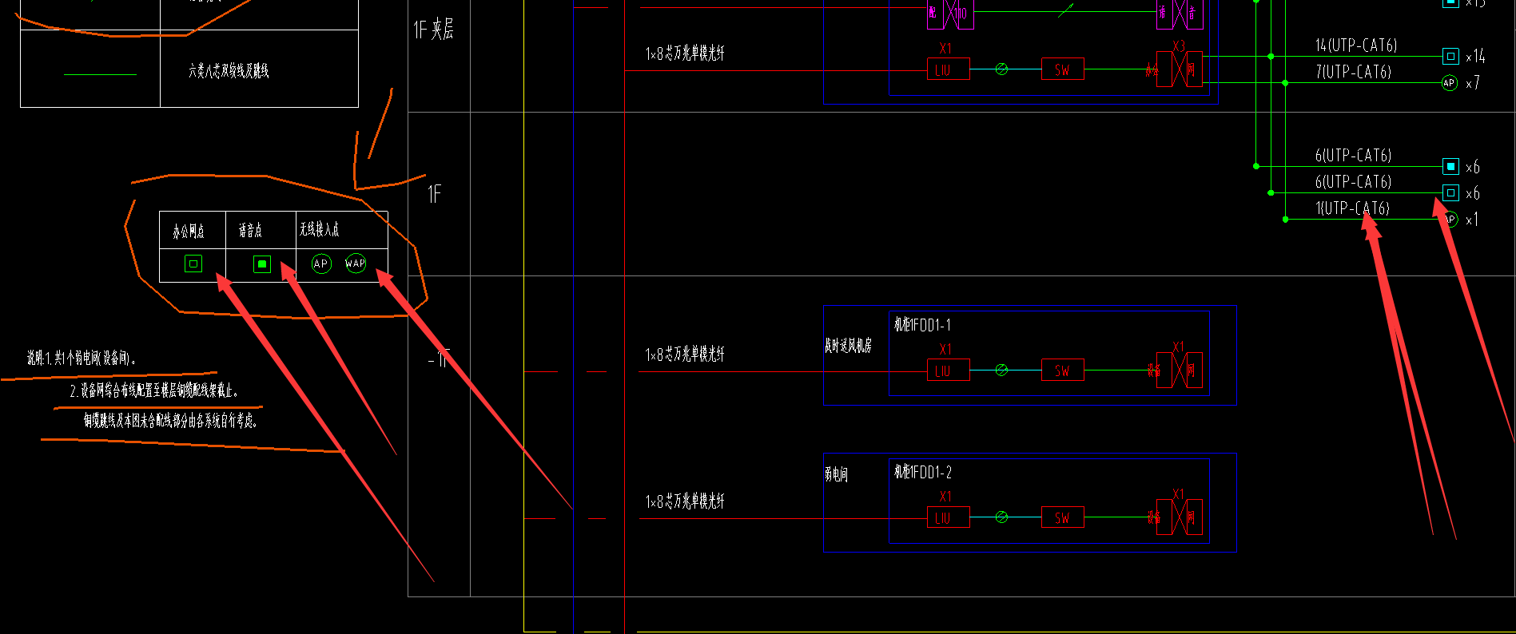This screenshot has height=634, width=1516.
Task: Select the 1(UTP-CAT6) cable label
Action: (x=1352, y=208)
